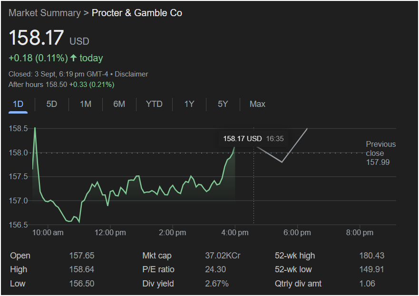Switch to the 1M time range tab
The image size is (419, 296).
pyautogui.click(x=86, y=104)
